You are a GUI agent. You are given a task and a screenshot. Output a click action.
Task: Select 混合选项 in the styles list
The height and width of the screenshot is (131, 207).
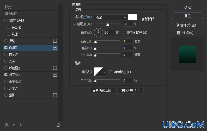point(30,14)
